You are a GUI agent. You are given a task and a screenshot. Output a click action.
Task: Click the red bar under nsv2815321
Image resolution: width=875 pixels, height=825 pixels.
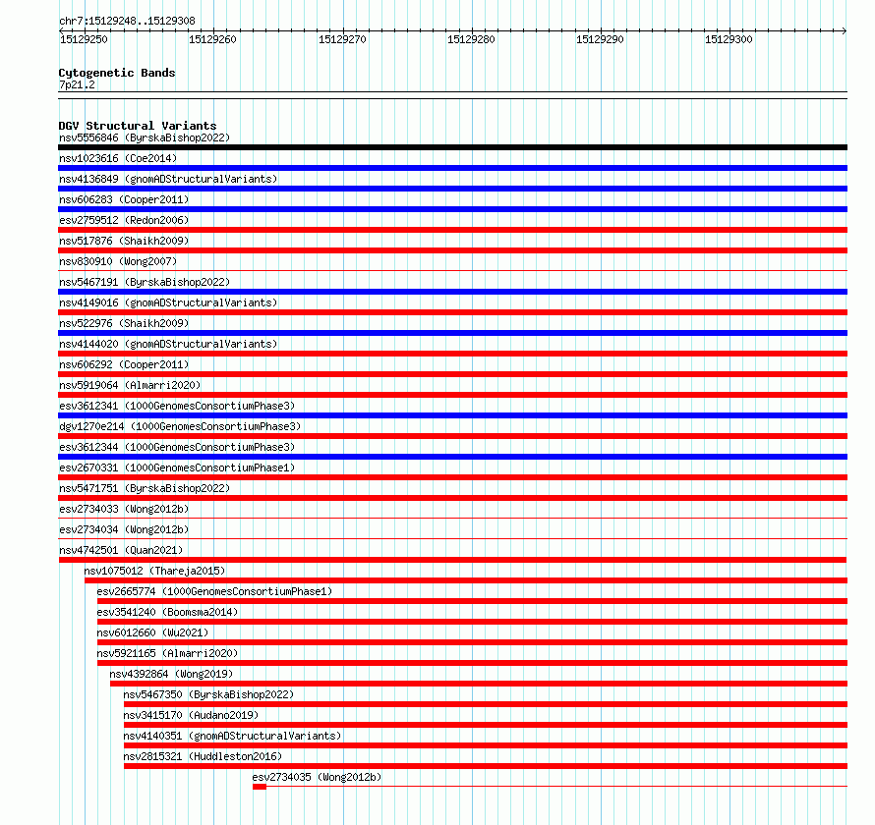(486, 766)
